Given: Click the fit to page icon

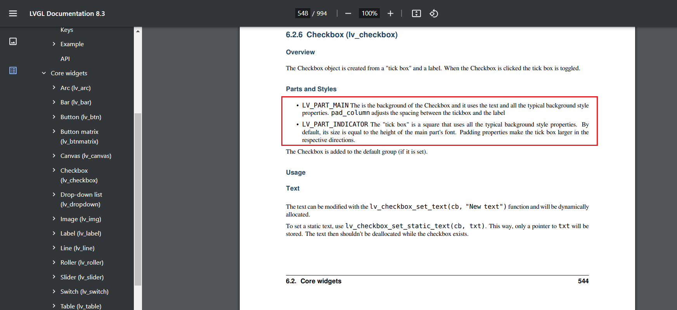Looking at the screenshot, I should click(416, 14).
